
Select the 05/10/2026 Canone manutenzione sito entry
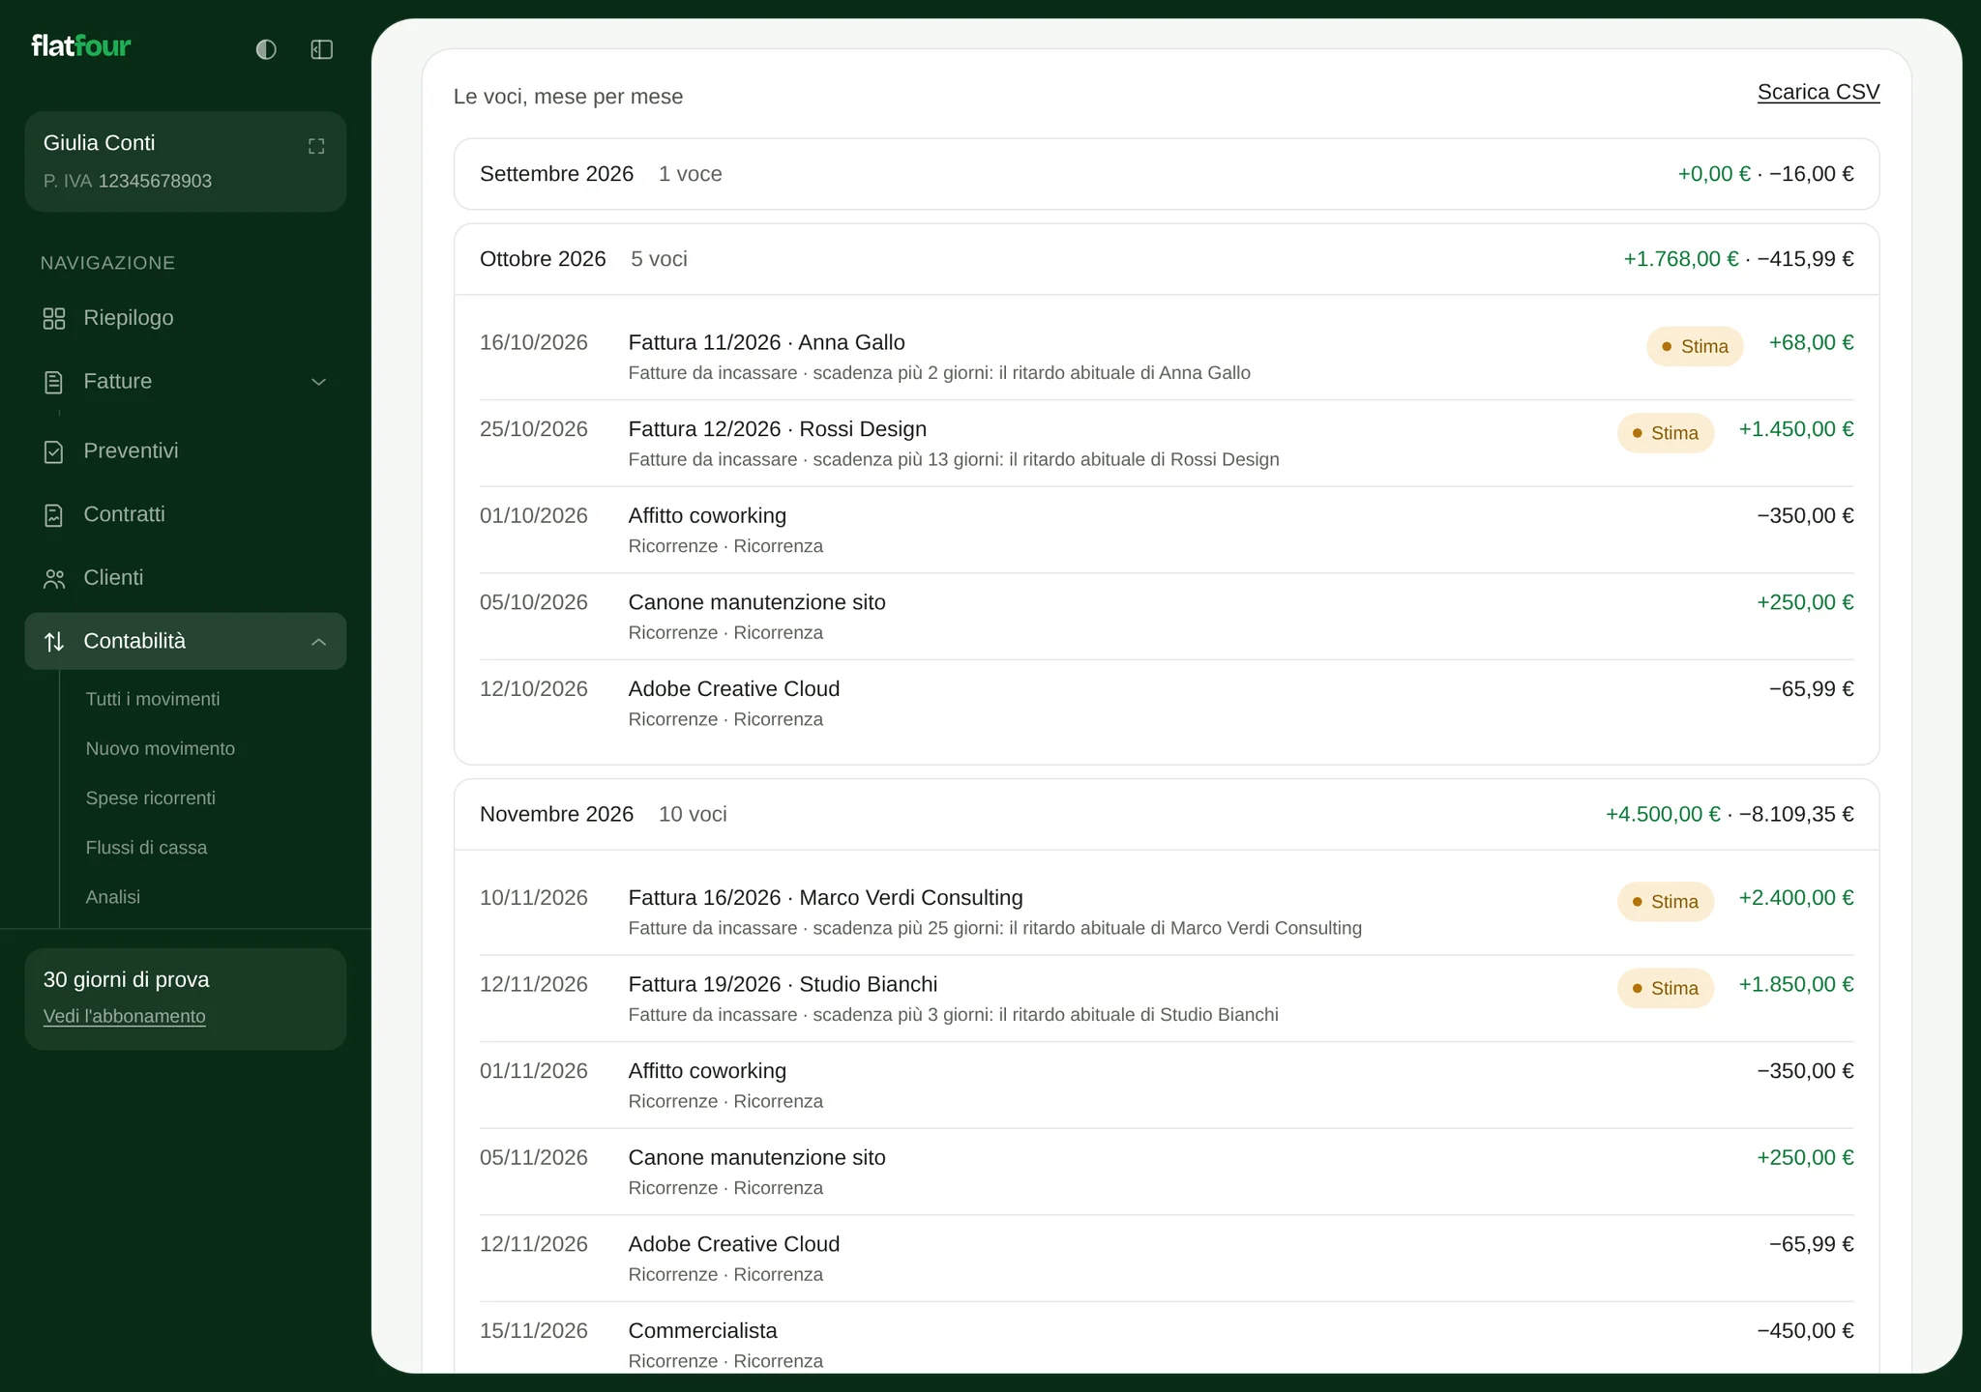pos(1167,617)
